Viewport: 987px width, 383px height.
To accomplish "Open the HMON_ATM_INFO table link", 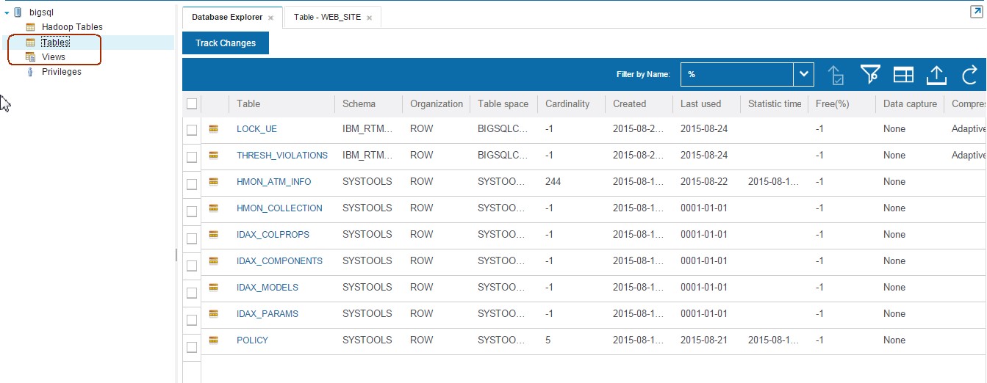I will (x=273, y=182).
